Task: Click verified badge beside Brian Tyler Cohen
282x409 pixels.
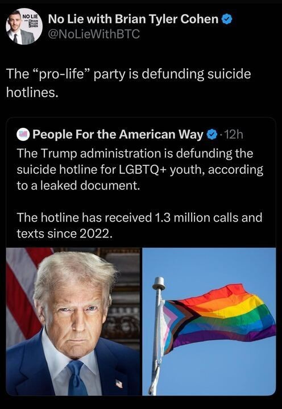Action: [227, 19]
